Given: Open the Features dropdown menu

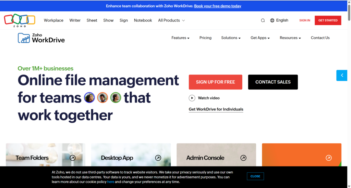Looking at the screenshot, I should pos(180,38).
